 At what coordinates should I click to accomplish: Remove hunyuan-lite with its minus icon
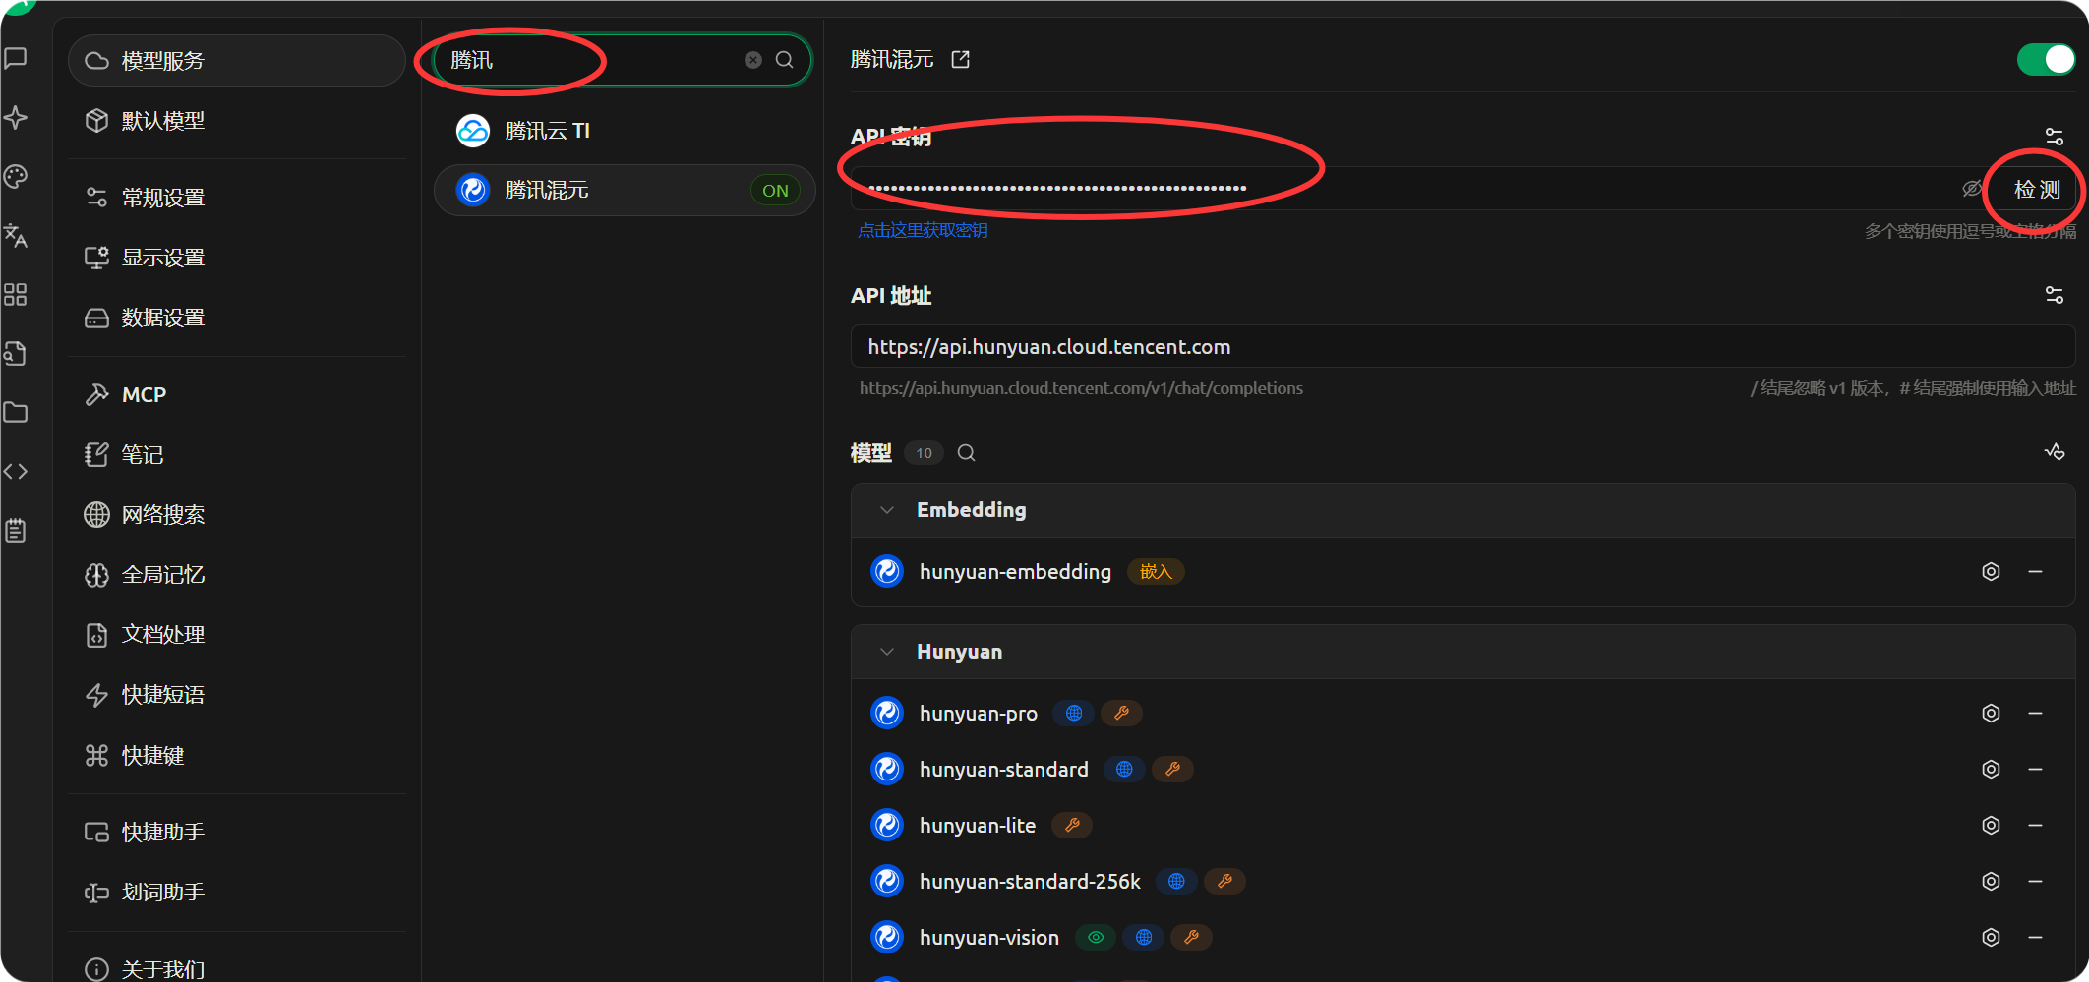[2036, 826]
